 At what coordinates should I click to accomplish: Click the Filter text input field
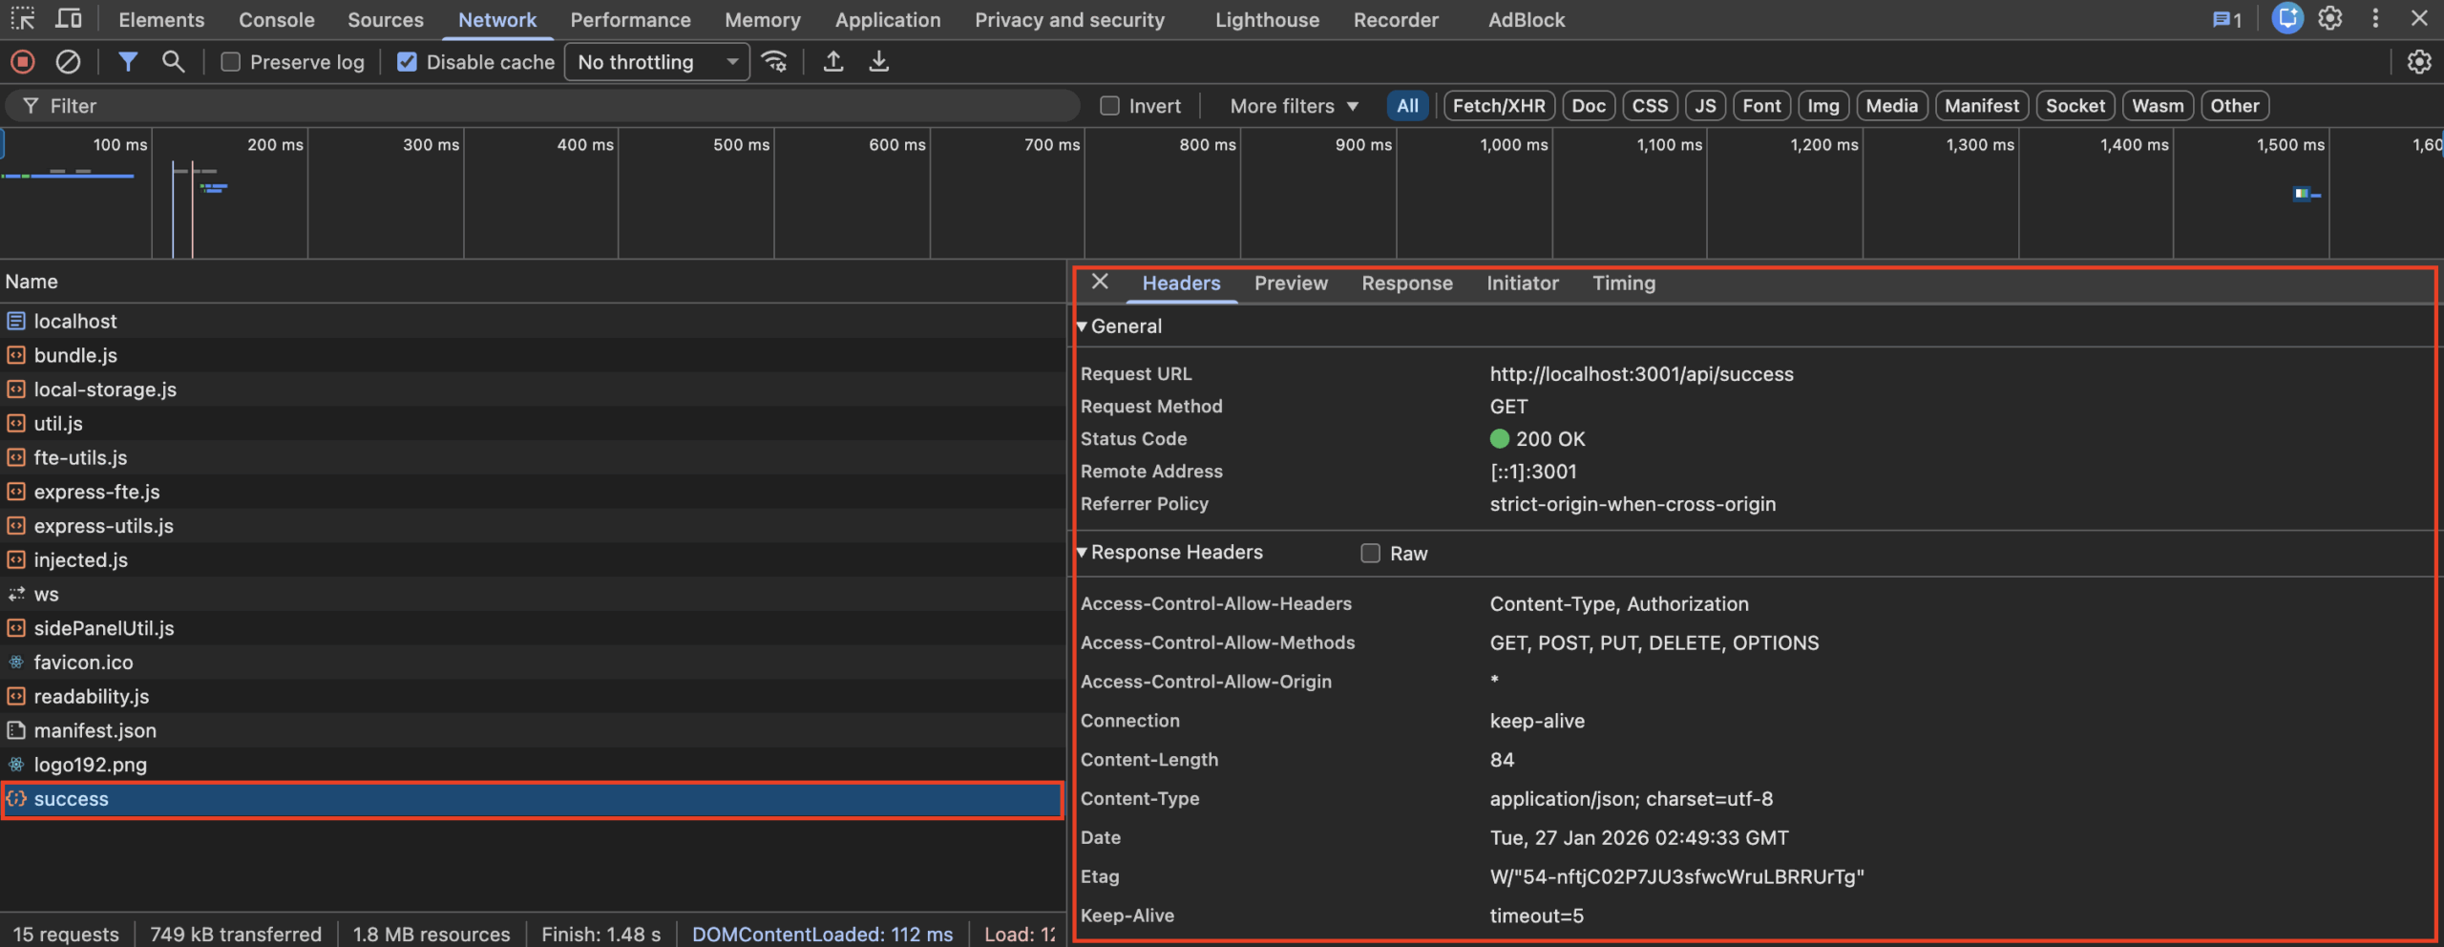coord(554,106)
